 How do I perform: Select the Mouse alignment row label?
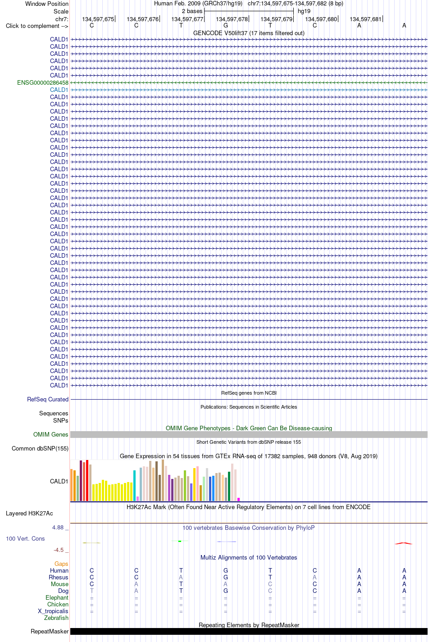click(x=59, y=584)
